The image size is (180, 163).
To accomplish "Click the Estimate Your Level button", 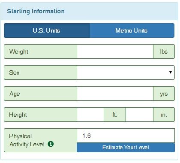I will [x=126, y=148].
